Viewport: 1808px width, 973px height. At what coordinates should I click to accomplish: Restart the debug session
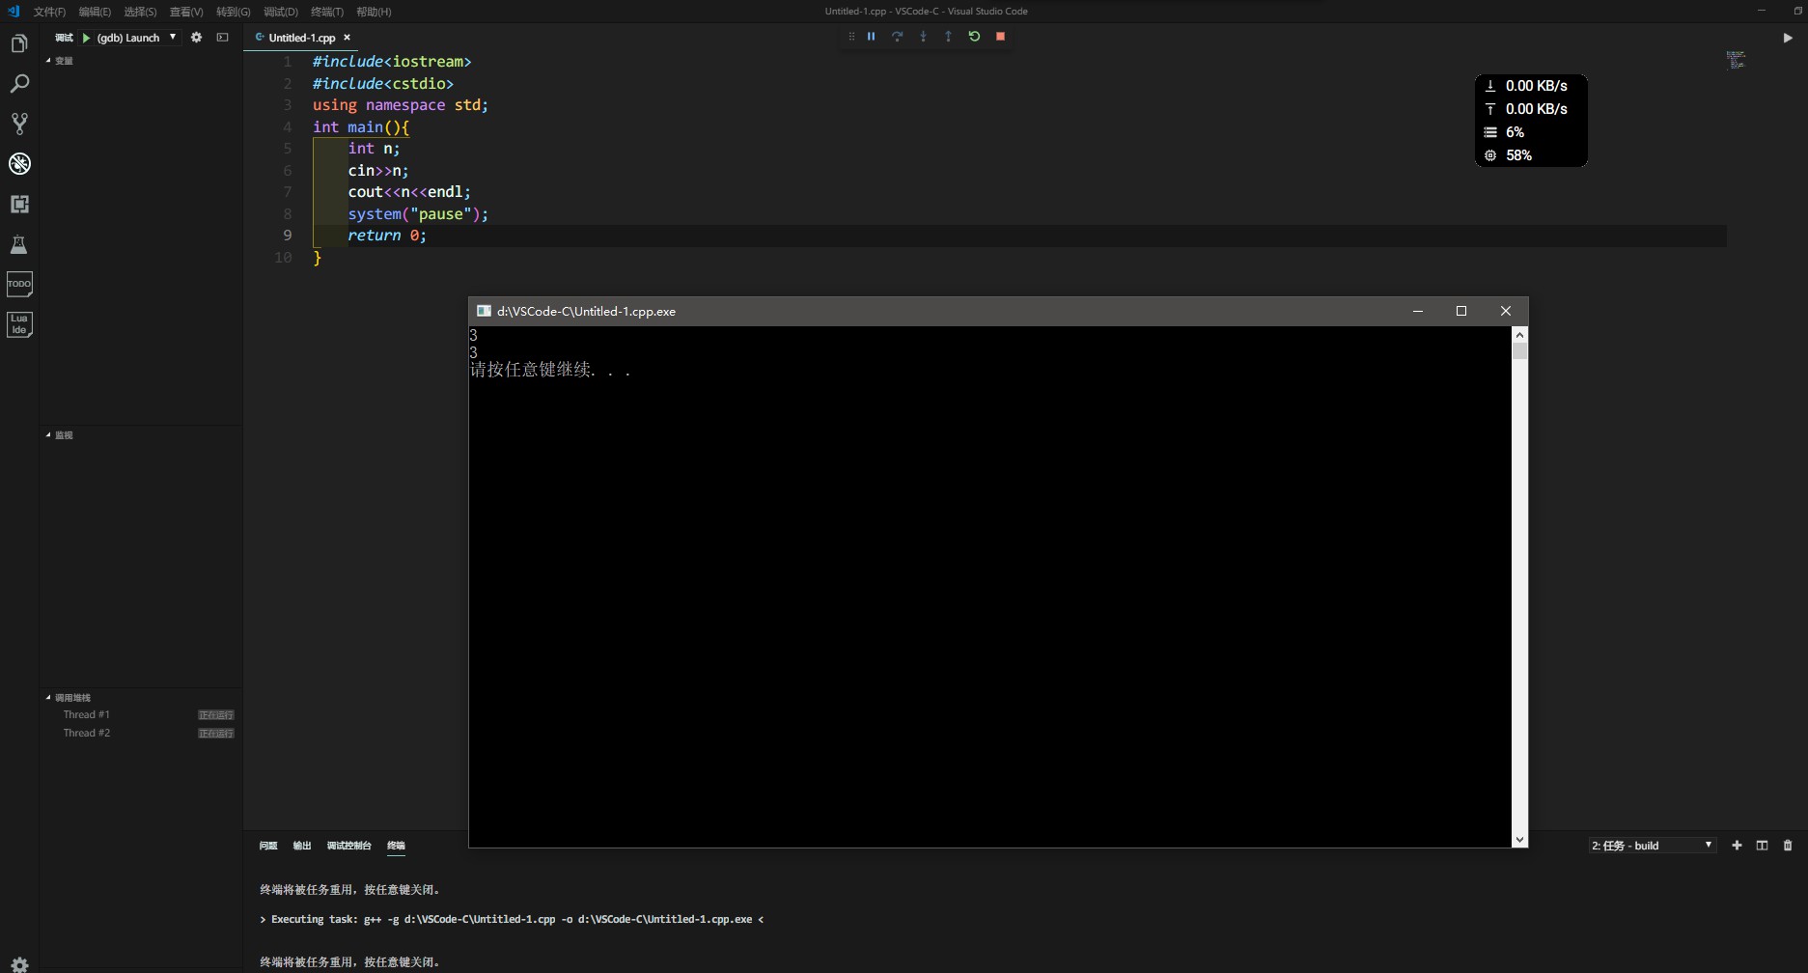click(974, 37)
